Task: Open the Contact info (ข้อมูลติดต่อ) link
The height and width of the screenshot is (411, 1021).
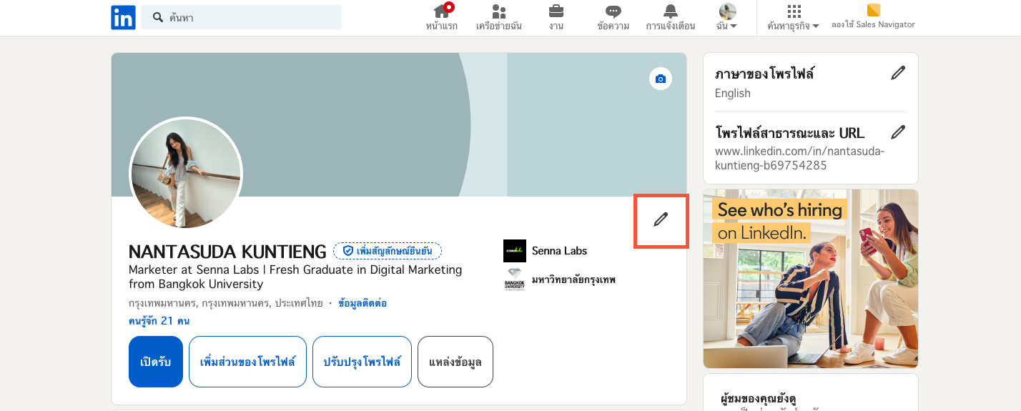Action: (362, 303)
